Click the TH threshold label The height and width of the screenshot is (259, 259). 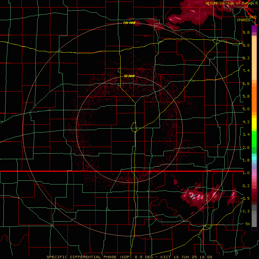[x=247, y=224]
